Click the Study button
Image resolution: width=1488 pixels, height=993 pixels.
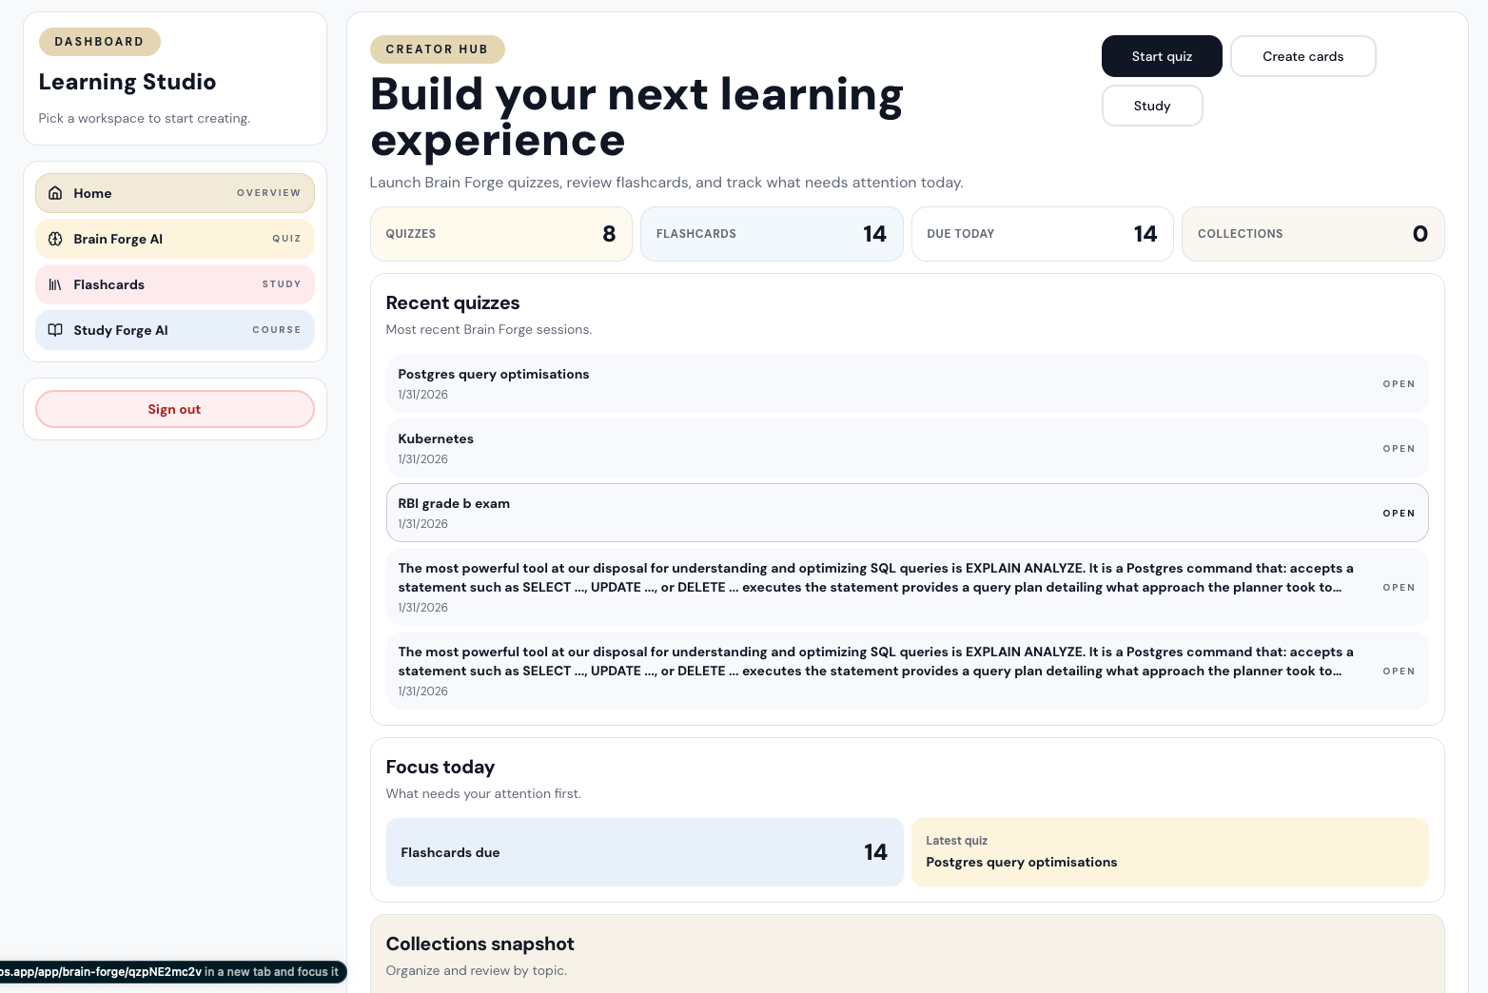[1152, 106]
